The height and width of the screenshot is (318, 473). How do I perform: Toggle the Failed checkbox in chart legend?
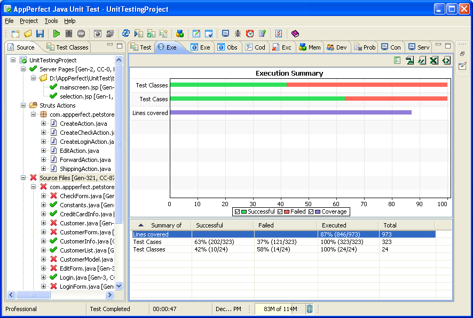pos(280,212)
